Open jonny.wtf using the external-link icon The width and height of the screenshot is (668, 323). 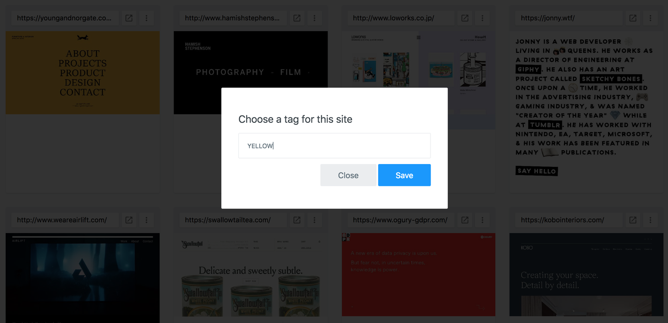point(633,18)
